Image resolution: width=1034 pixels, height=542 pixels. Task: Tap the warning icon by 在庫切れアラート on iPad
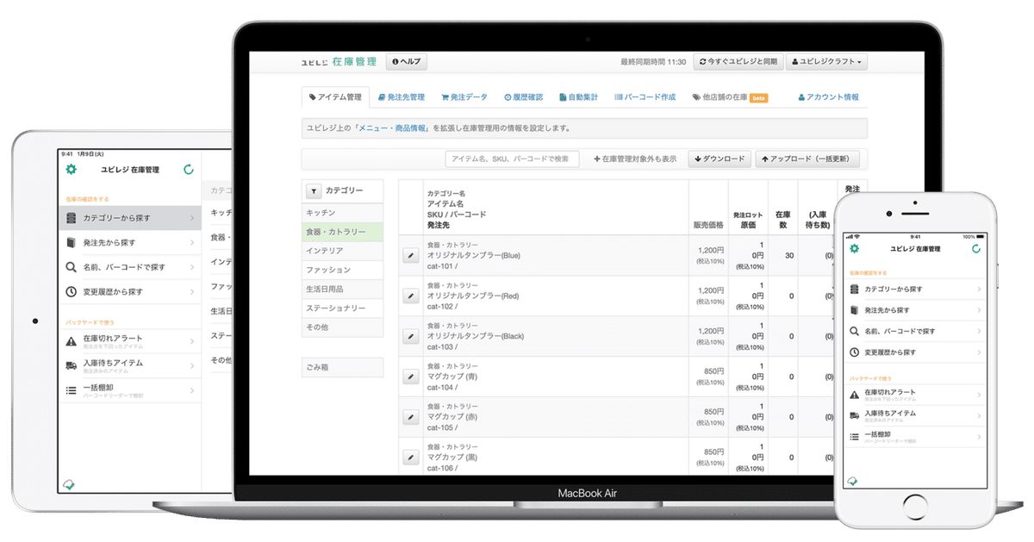pyautogui.click(x=72, y=341)
